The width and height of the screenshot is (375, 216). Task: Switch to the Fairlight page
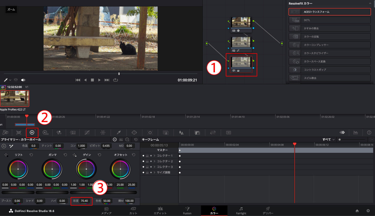[x=241, y=211]
